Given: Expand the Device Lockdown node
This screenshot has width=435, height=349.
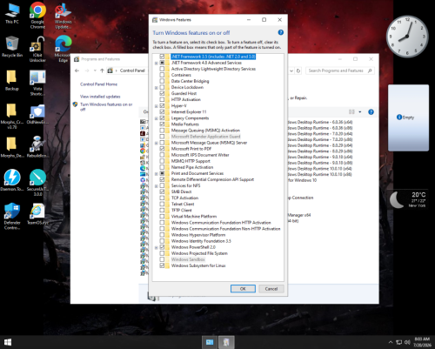Looking at the screenshot, I should 157,87.
